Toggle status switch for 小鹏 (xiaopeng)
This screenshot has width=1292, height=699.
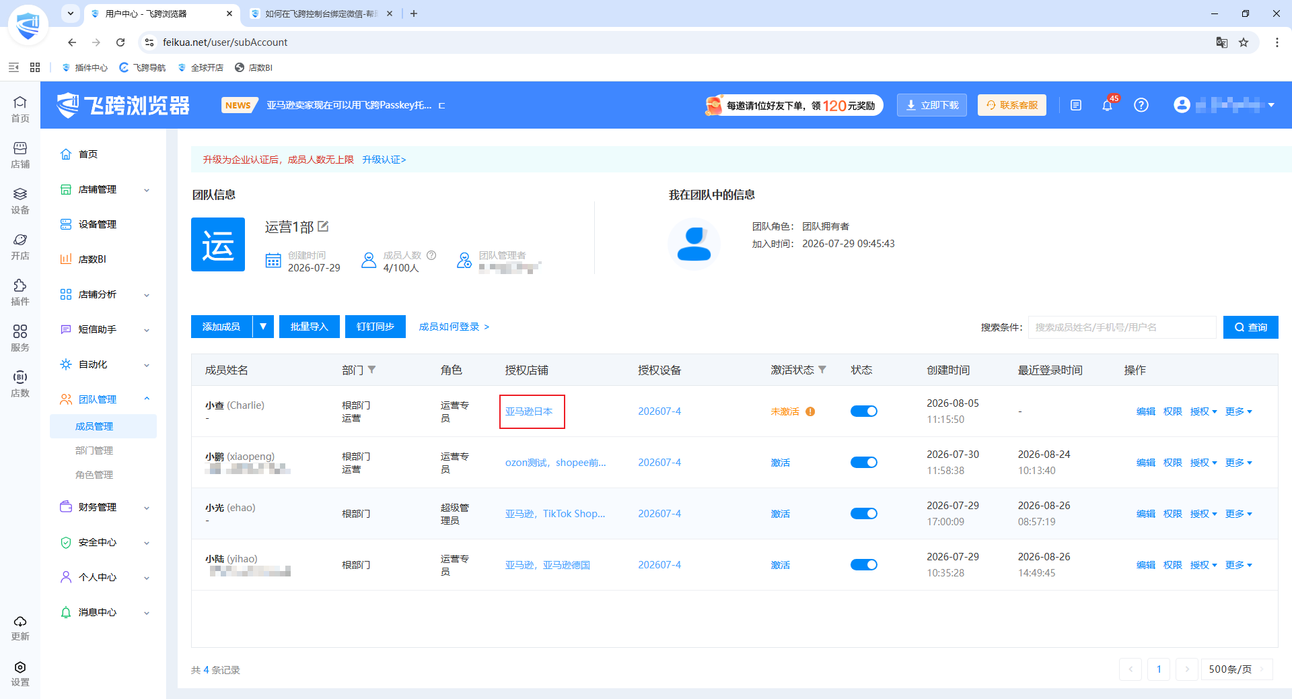click(x=864, y=463)
